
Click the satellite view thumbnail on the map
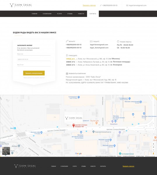[x=6, y=151]
